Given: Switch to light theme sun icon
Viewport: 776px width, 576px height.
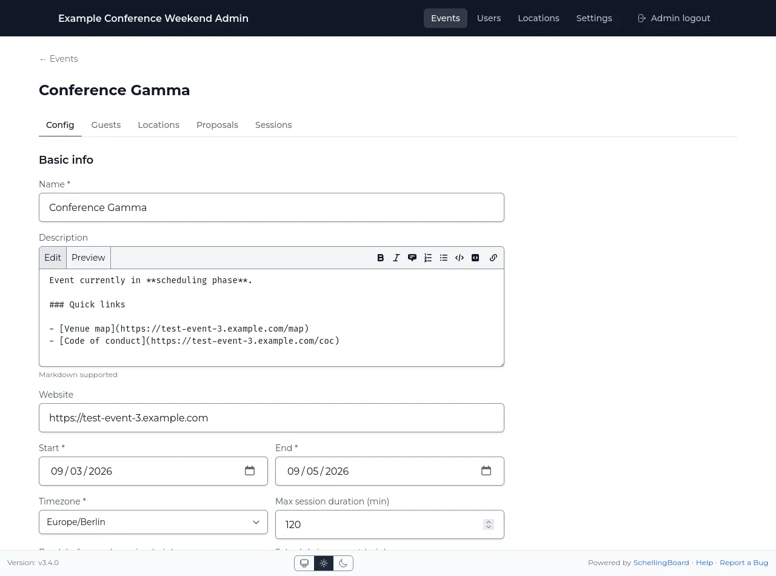Looking at the screenshot, I should tap(324, 563).
